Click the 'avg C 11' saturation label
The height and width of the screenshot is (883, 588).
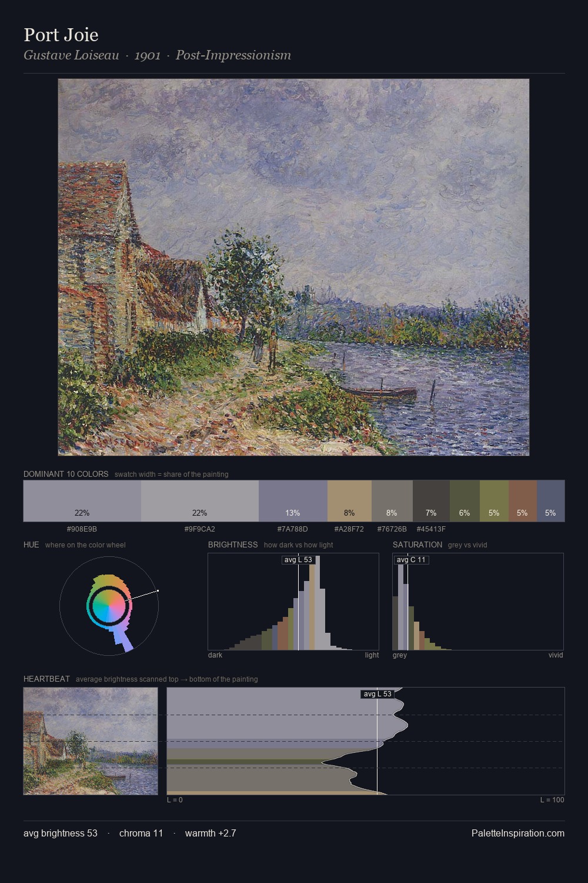tap(411, 560)
